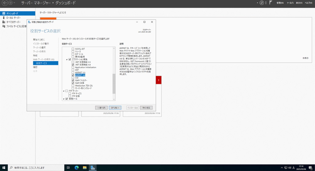Open the 管理(M) menu
The image size is (315, 171).
tap(280, 3)
